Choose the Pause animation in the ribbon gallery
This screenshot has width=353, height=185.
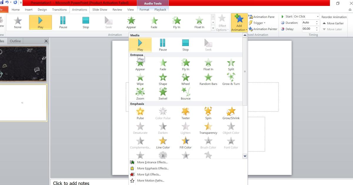[x=63, y=23]
